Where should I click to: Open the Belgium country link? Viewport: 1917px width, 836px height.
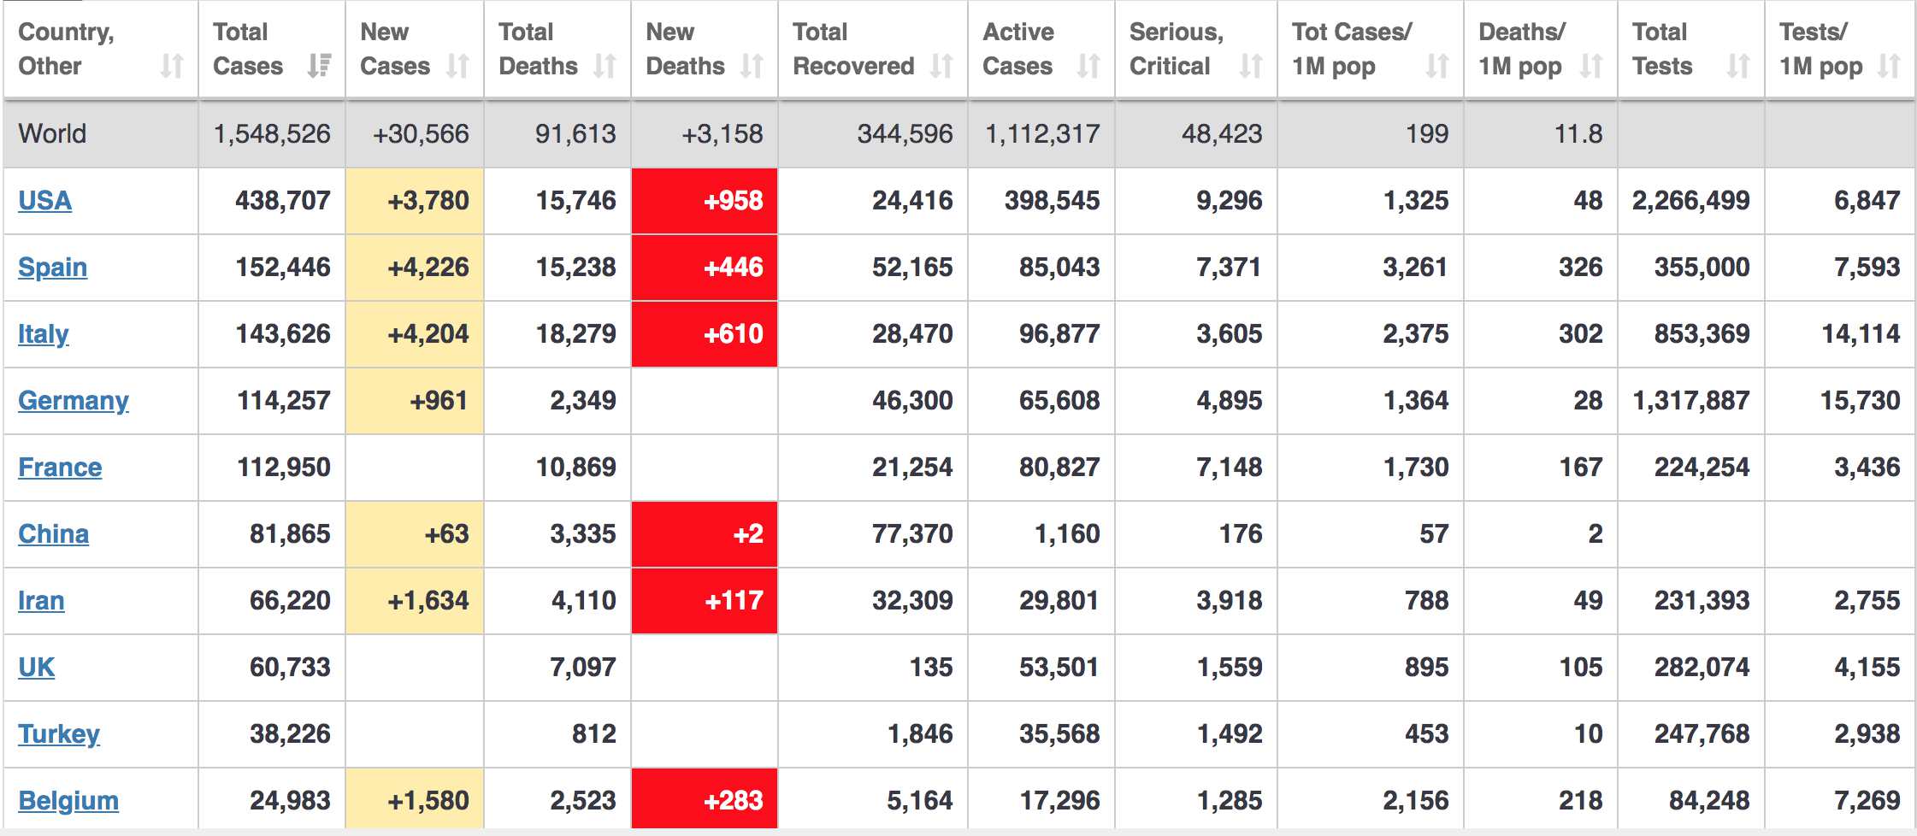tap(68, 801)
